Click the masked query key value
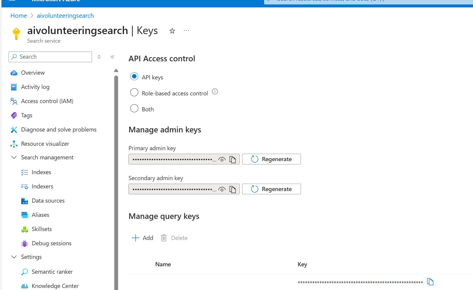473x290 pixels. (360, 282)
